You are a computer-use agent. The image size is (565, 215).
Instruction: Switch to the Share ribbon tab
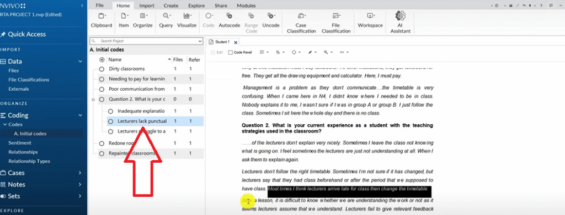point(221,5)
